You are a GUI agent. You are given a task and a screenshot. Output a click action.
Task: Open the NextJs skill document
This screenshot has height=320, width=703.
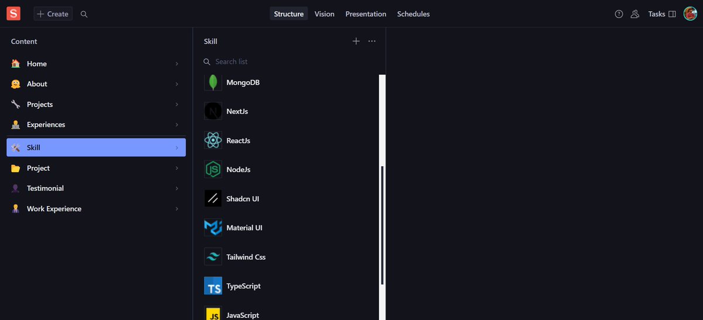tap(289, 111)
